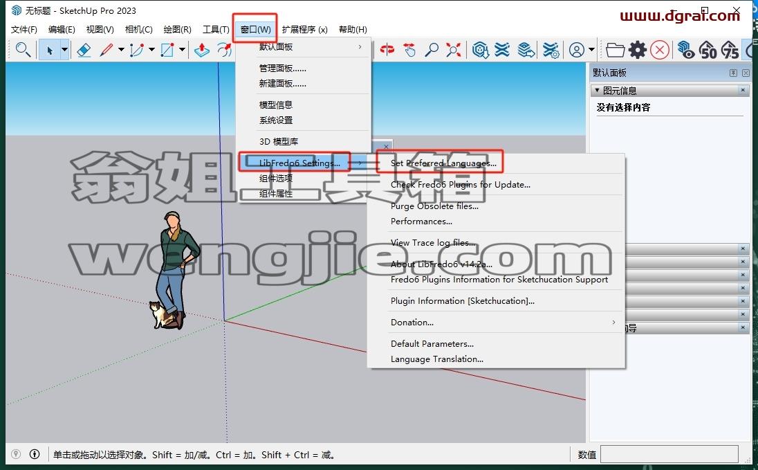
Task: Collapse the 图元信息 panel triangle
Action: pyautogui.click(x=597, y=90)
